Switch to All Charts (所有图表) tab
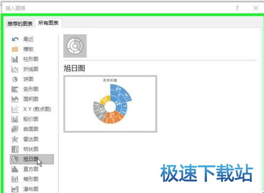264x193 pixels. pos(48,23)
